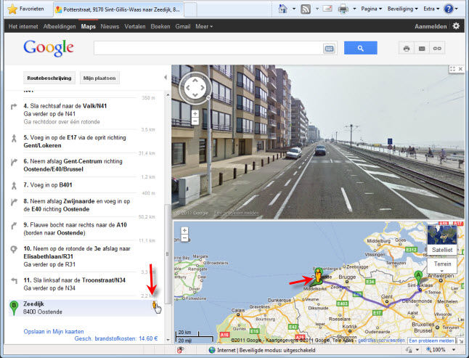Image resolution: width=469 pixels, height=358 pixels.
Task: Click the directions panel scroll down arrow
Action: pos(168,340)
